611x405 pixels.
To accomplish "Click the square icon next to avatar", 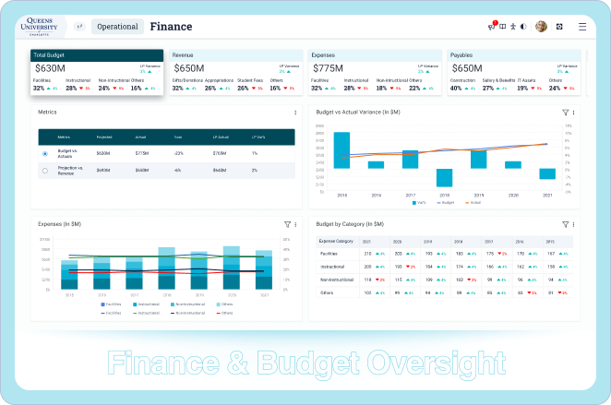I will point(560,27).
